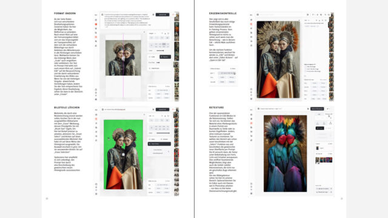Expand More in the small Editor Actions snippet
This screenshot has width=388, height=218.
click(x=233, y=68)
